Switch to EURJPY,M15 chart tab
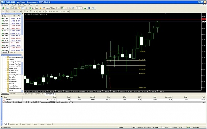 (x=29, y=94)
